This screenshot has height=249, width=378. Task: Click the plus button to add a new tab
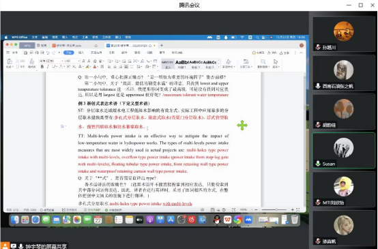162,45
